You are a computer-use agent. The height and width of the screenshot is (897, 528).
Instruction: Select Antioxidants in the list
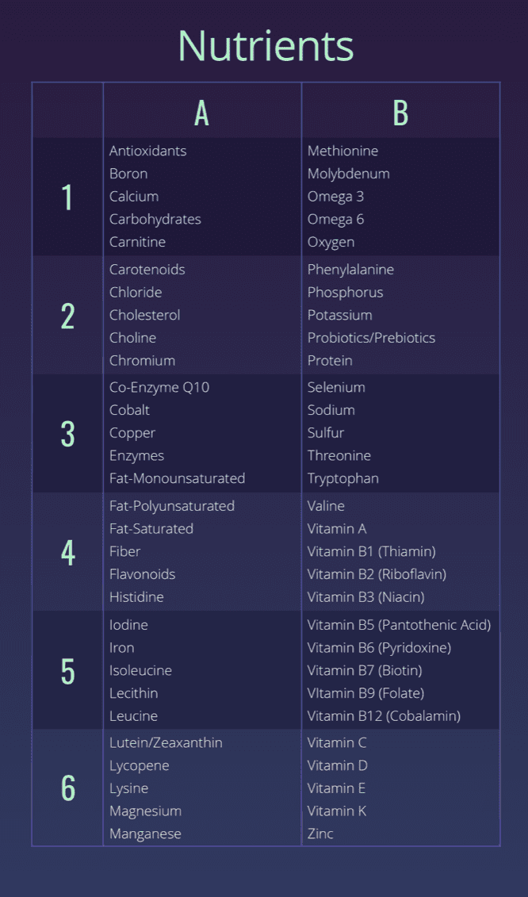coord(148,151)
